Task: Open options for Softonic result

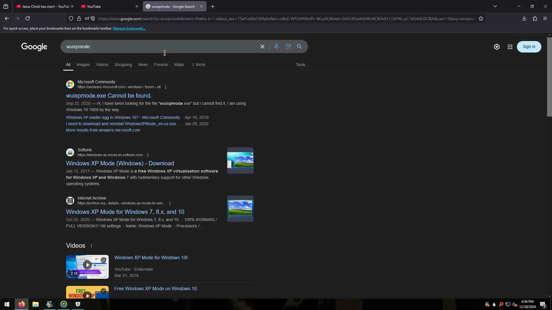Action: 148,155
